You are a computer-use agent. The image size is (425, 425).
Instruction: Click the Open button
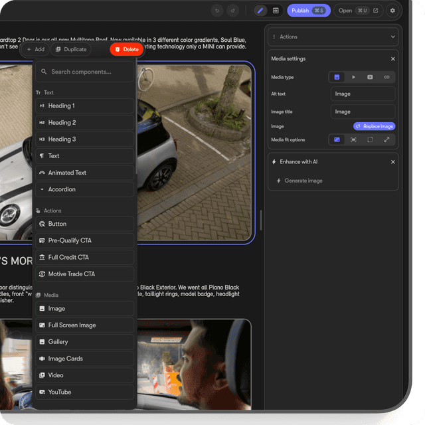[x=358, y=11]
